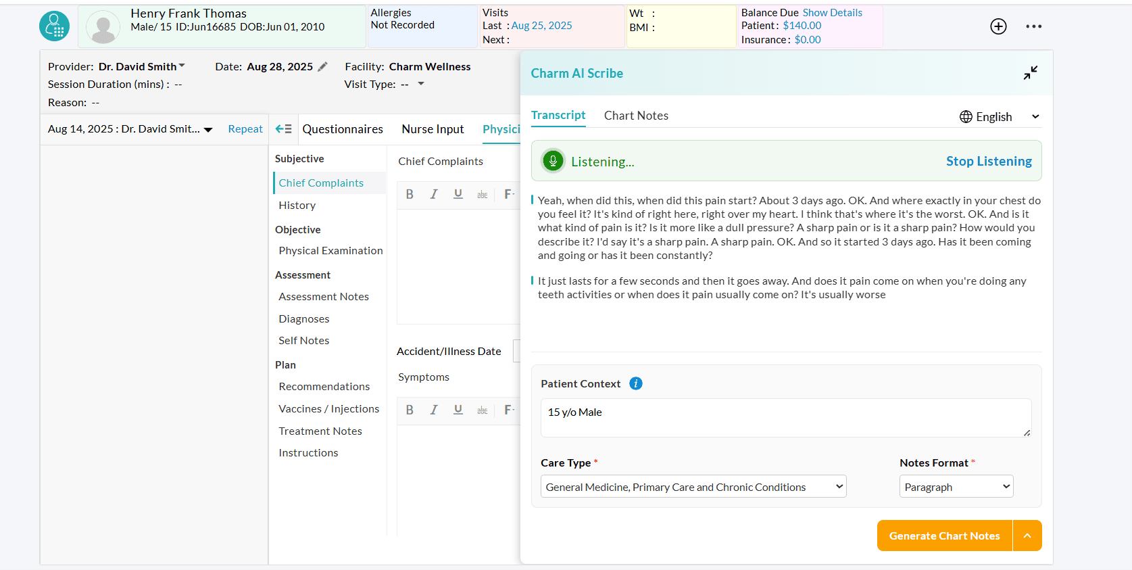
Task: Go to Physical Examination section
Action: [330, 251]
